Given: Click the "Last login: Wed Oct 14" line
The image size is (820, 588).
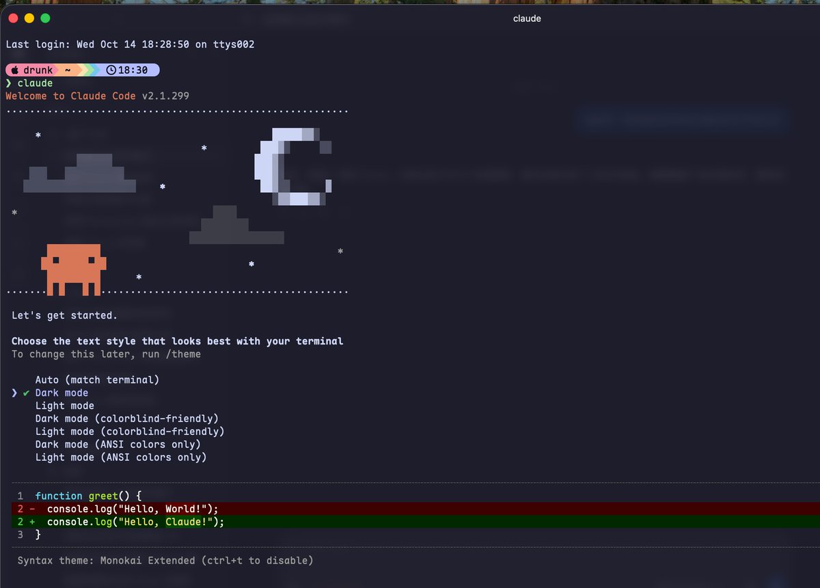Looking at the screenshot, I should point(130,44).
